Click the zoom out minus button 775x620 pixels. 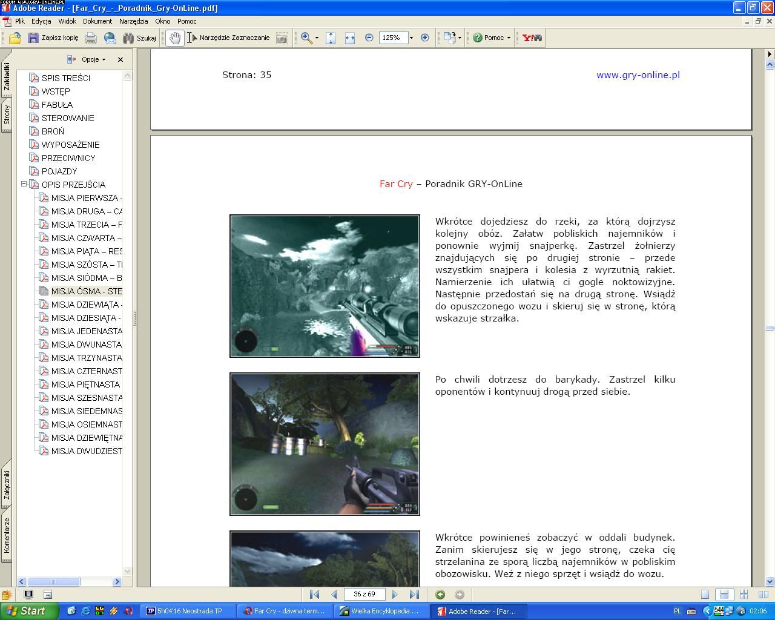[369, 38]
